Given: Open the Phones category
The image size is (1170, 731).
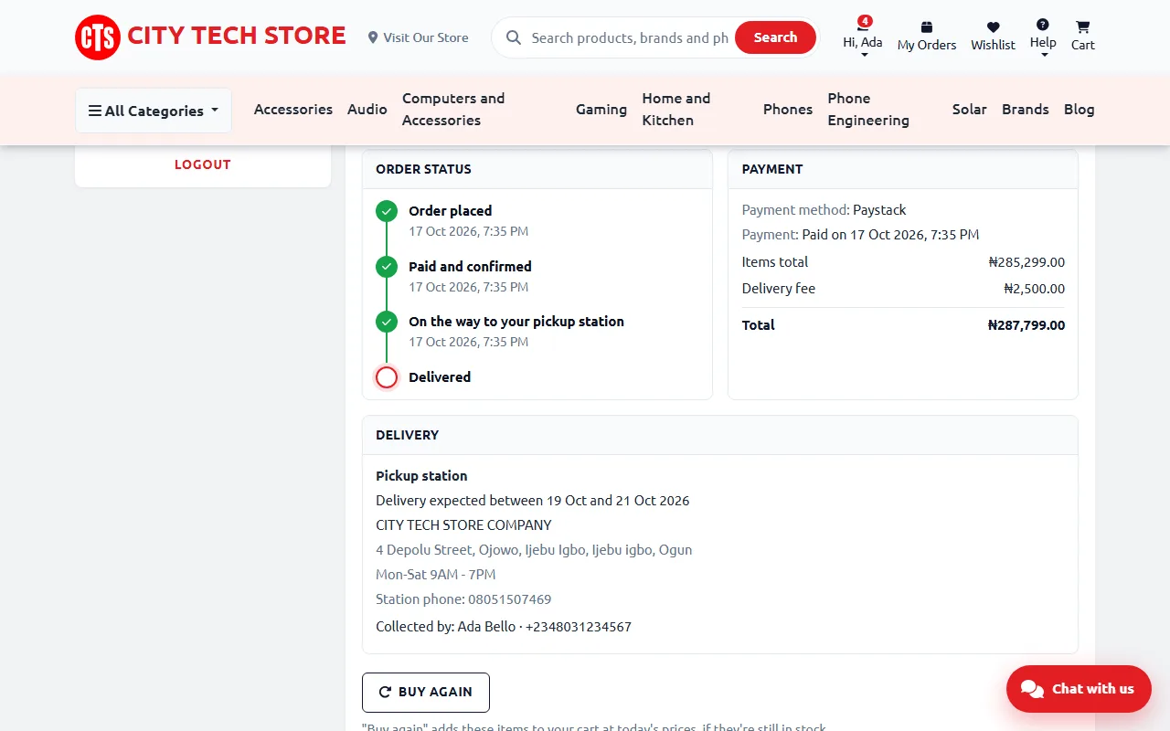Looking at the screenshot, I should point(788,109).
